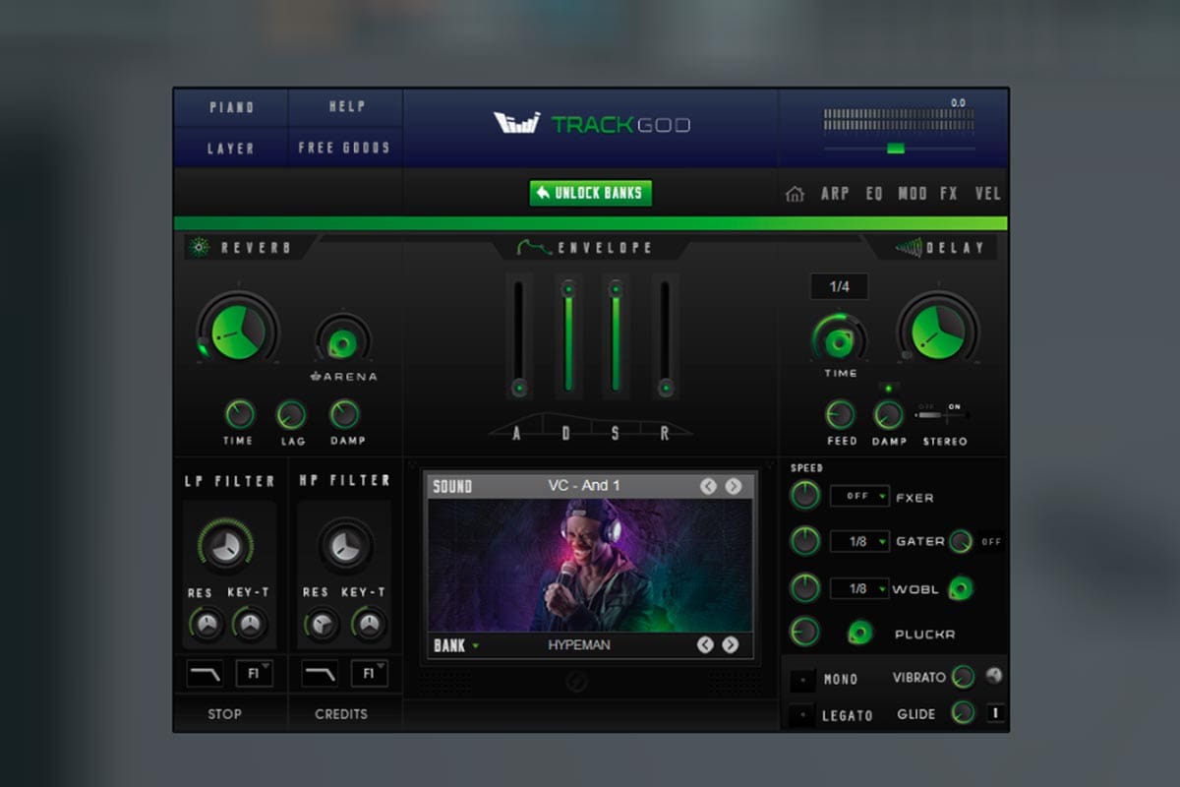Open the GATER 1/8 rate dropdown
The image size is (1180, 787).
[x=858, y=541]
